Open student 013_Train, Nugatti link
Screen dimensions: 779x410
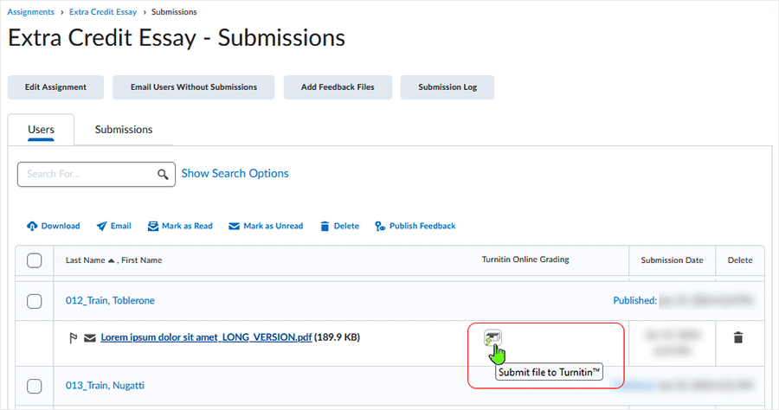tap(105, 385)
